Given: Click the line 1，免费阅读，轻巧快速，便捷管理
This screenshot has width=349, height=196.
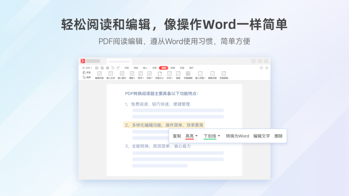Looking at the screenshot, I should tap(157, 104).
